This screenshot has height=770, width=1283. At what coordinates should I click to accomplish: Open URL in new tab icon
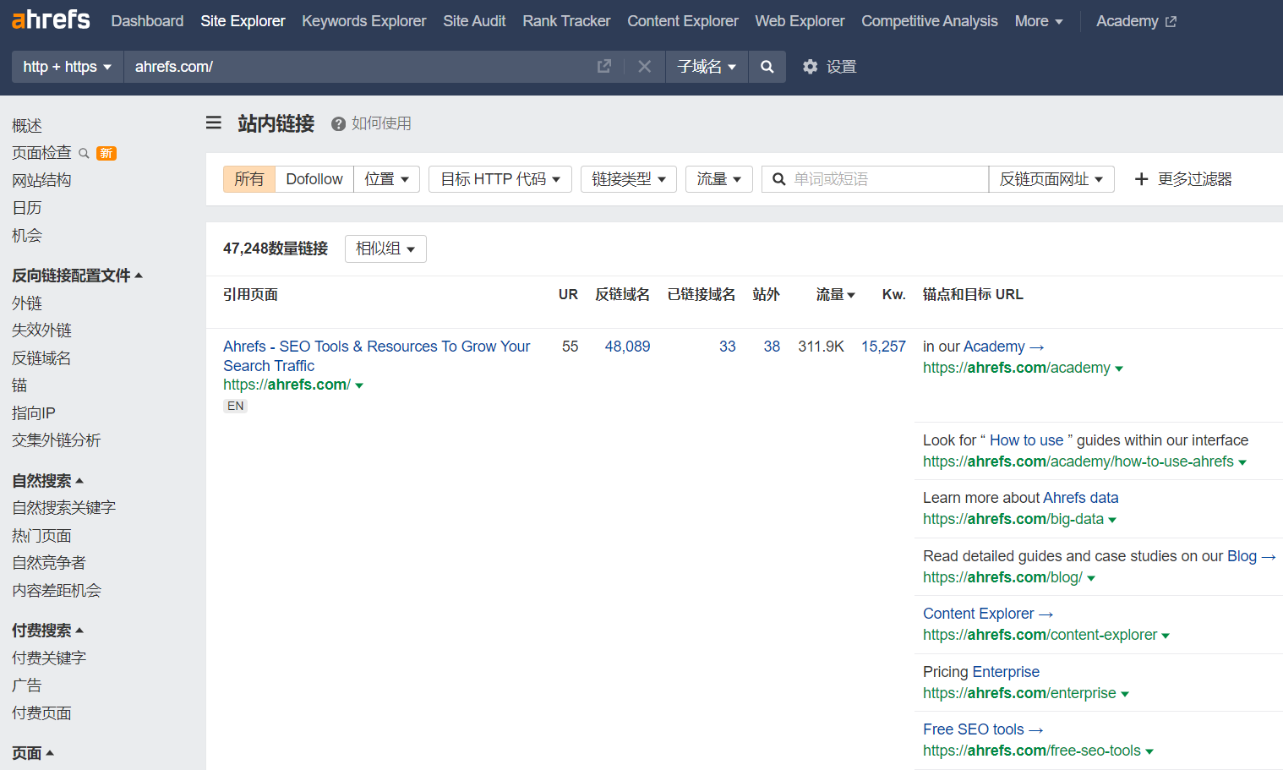coord(604,66)
